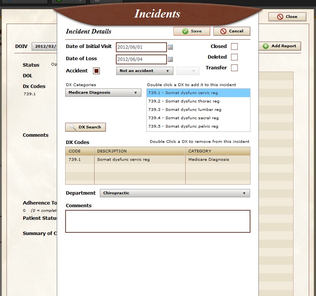Check the Closed checkbox
This screenshot has height=296, width=316.
[x=234, y=46]
